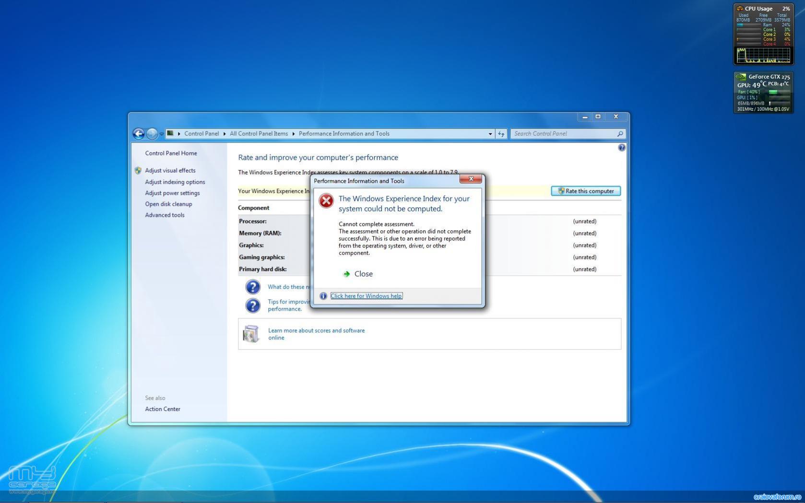The height and width of the screenshot is (503, 805).
Task: Open Adjust visual effects
Action: tap(170, 171)
